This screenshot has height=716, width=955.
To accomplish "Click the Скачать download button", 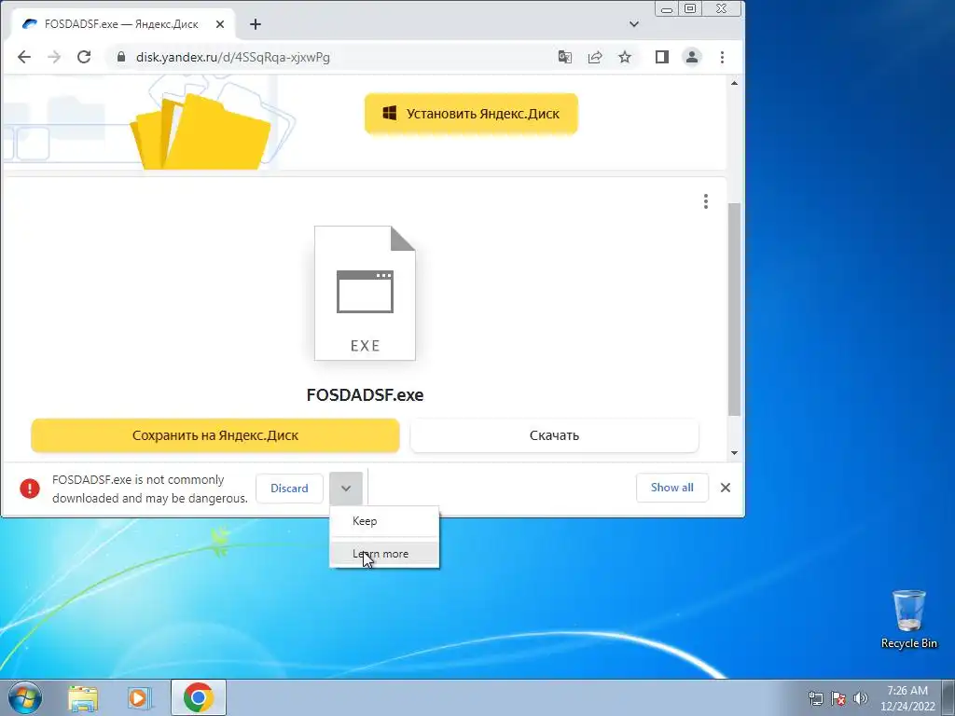I will click(x=554, y=436).
